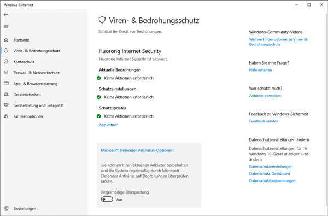Click the back arrow icon
328x216 pixels.
[6, 14]
